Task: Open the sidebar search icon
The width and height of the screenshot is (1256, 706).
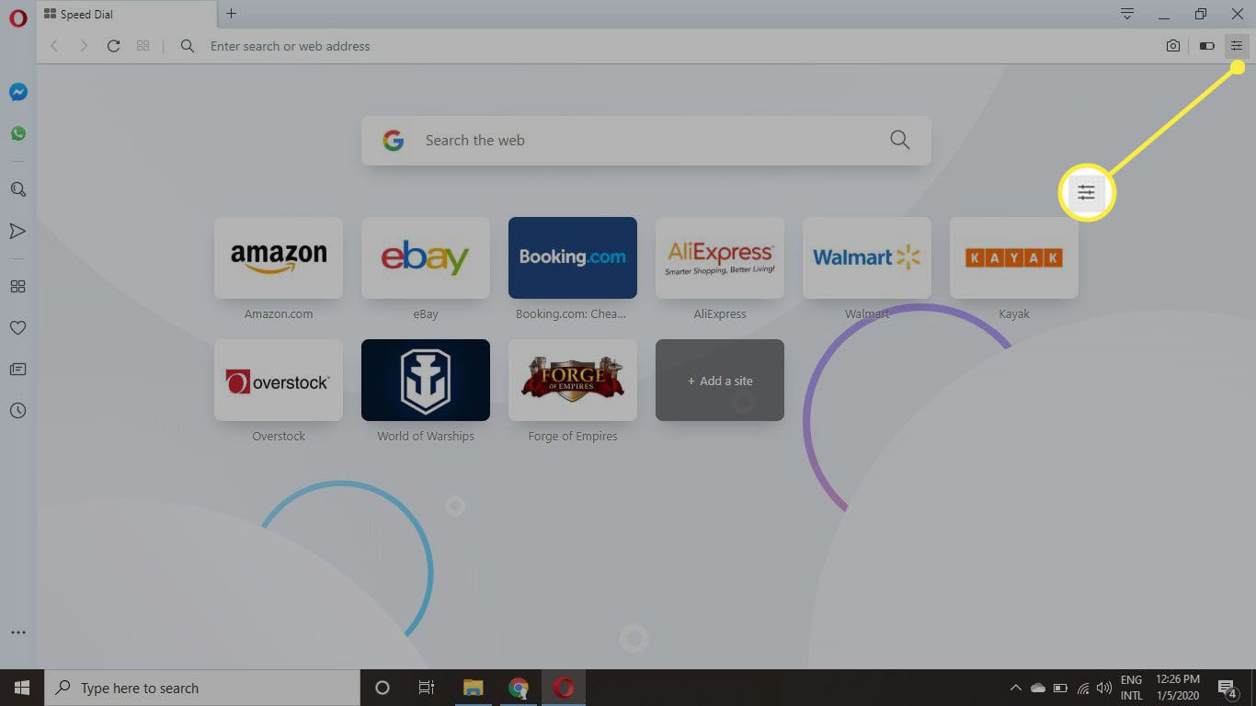Action: click(17, 189)
